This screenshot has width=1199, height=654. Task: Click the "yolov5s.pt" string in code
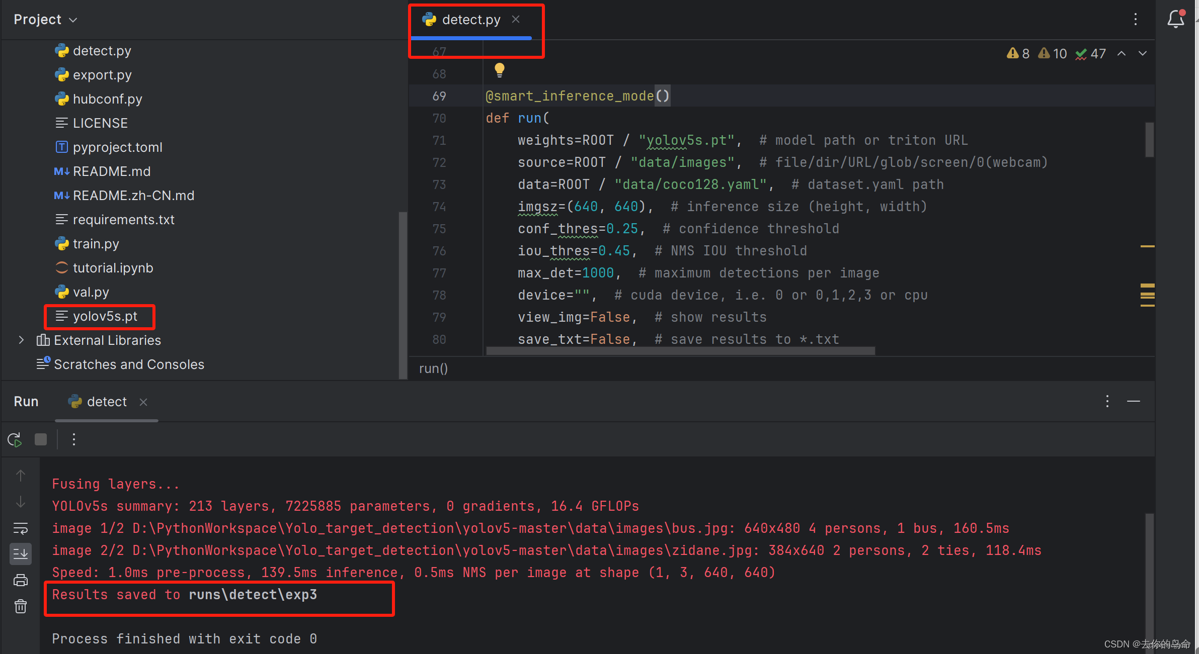pyautogui.click(x=686, y=140)
